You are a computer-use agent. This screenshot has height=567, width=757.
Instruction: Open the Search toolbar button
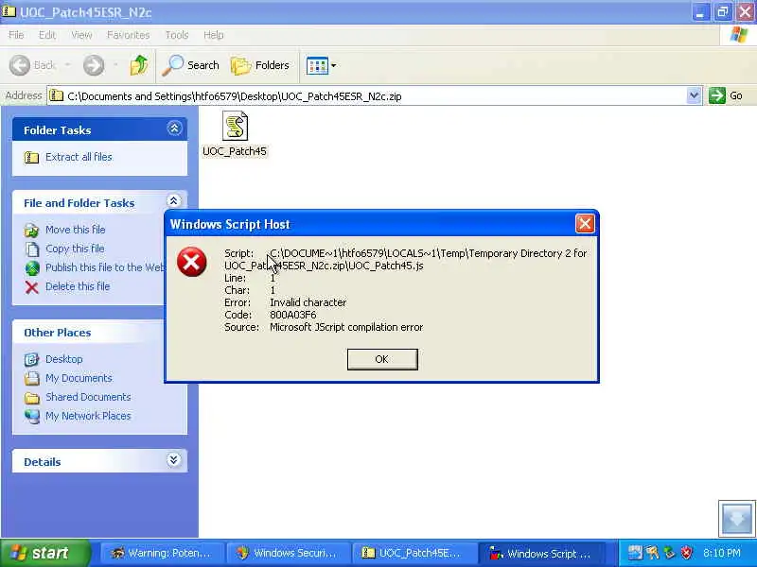(191, 65)
